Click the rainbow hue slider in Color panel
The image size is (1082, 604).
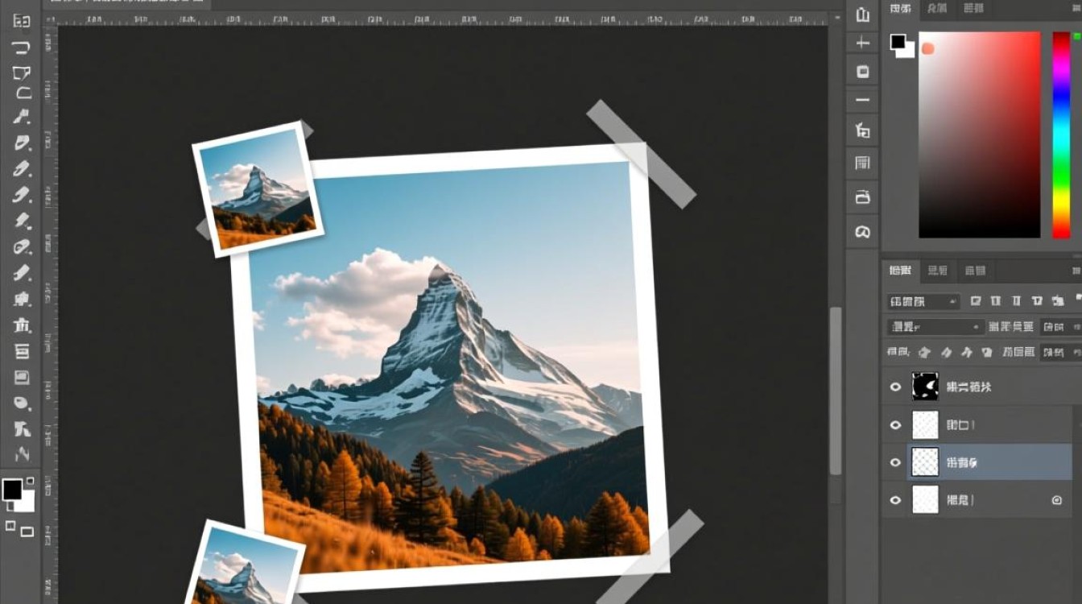(1061, 135)
